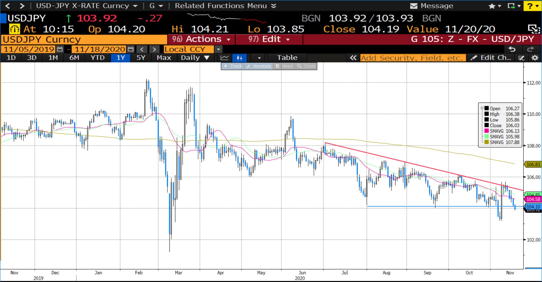Click the favorites star icon
The width and height of the screenshot is (542, 282).
pos(491,6)
